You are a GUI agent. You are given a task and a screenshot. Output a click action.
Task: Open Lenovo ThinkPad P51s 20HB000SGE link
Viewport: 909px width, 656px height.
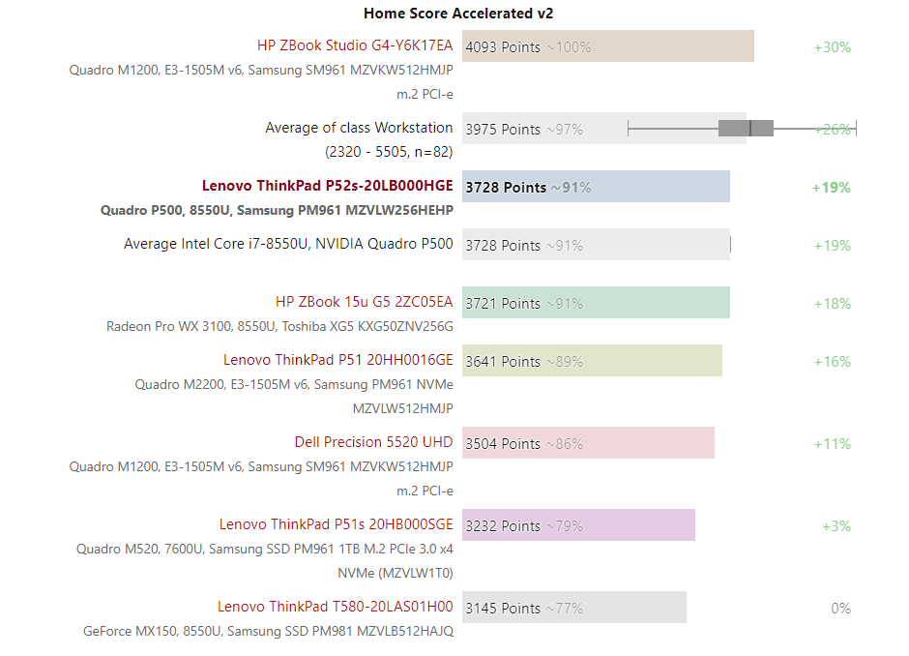click(337, 524)
